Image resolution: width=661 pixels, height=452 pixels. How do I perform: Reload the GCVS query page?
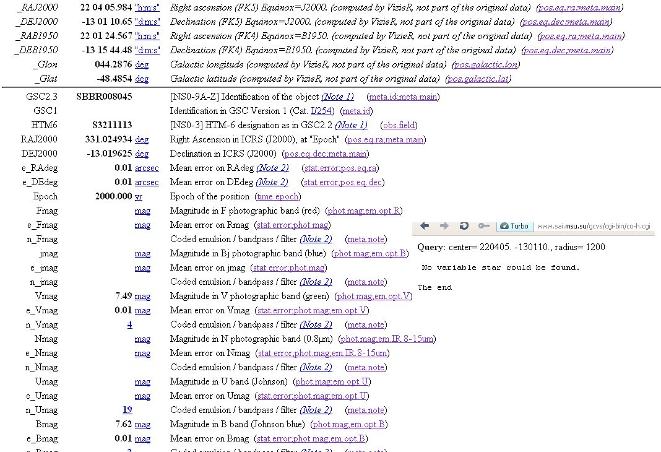pyautogui.click(x=464, y=226)
